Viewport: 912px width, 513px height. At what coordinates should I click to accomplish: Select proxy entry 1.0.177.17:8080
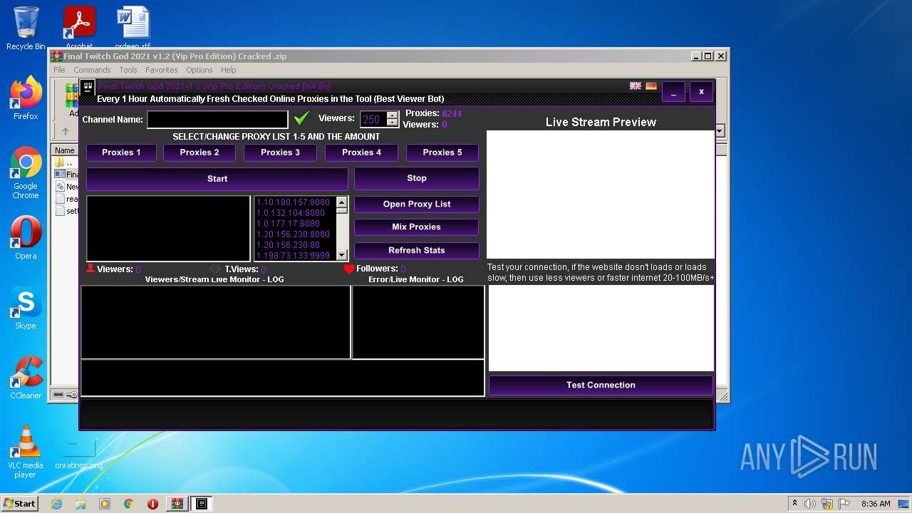288,224
